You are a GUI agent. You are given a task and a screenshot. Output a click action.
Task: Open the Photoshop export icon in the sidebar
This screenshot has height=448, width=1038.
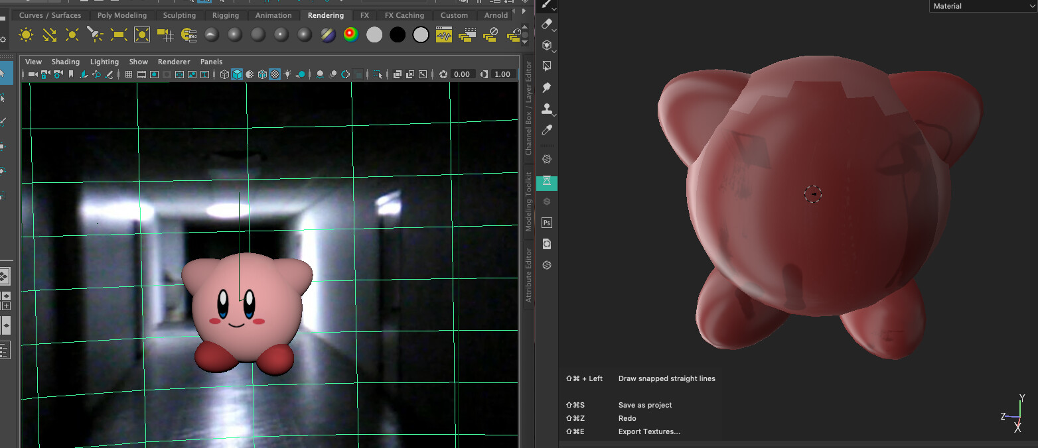546,223
